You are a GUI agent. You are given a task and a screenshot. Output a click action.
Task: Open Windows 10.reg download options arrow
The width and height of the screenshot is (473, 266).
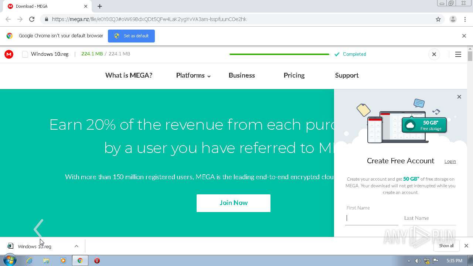coord(76,246)
